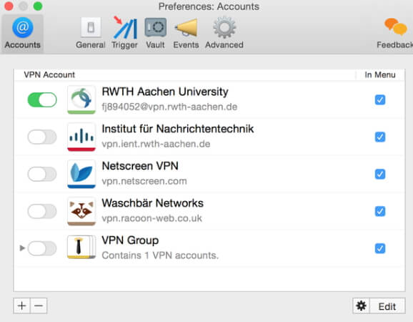
Task: Uncheck In Menu for Netscreen VPN
Action: click(380, 174)
